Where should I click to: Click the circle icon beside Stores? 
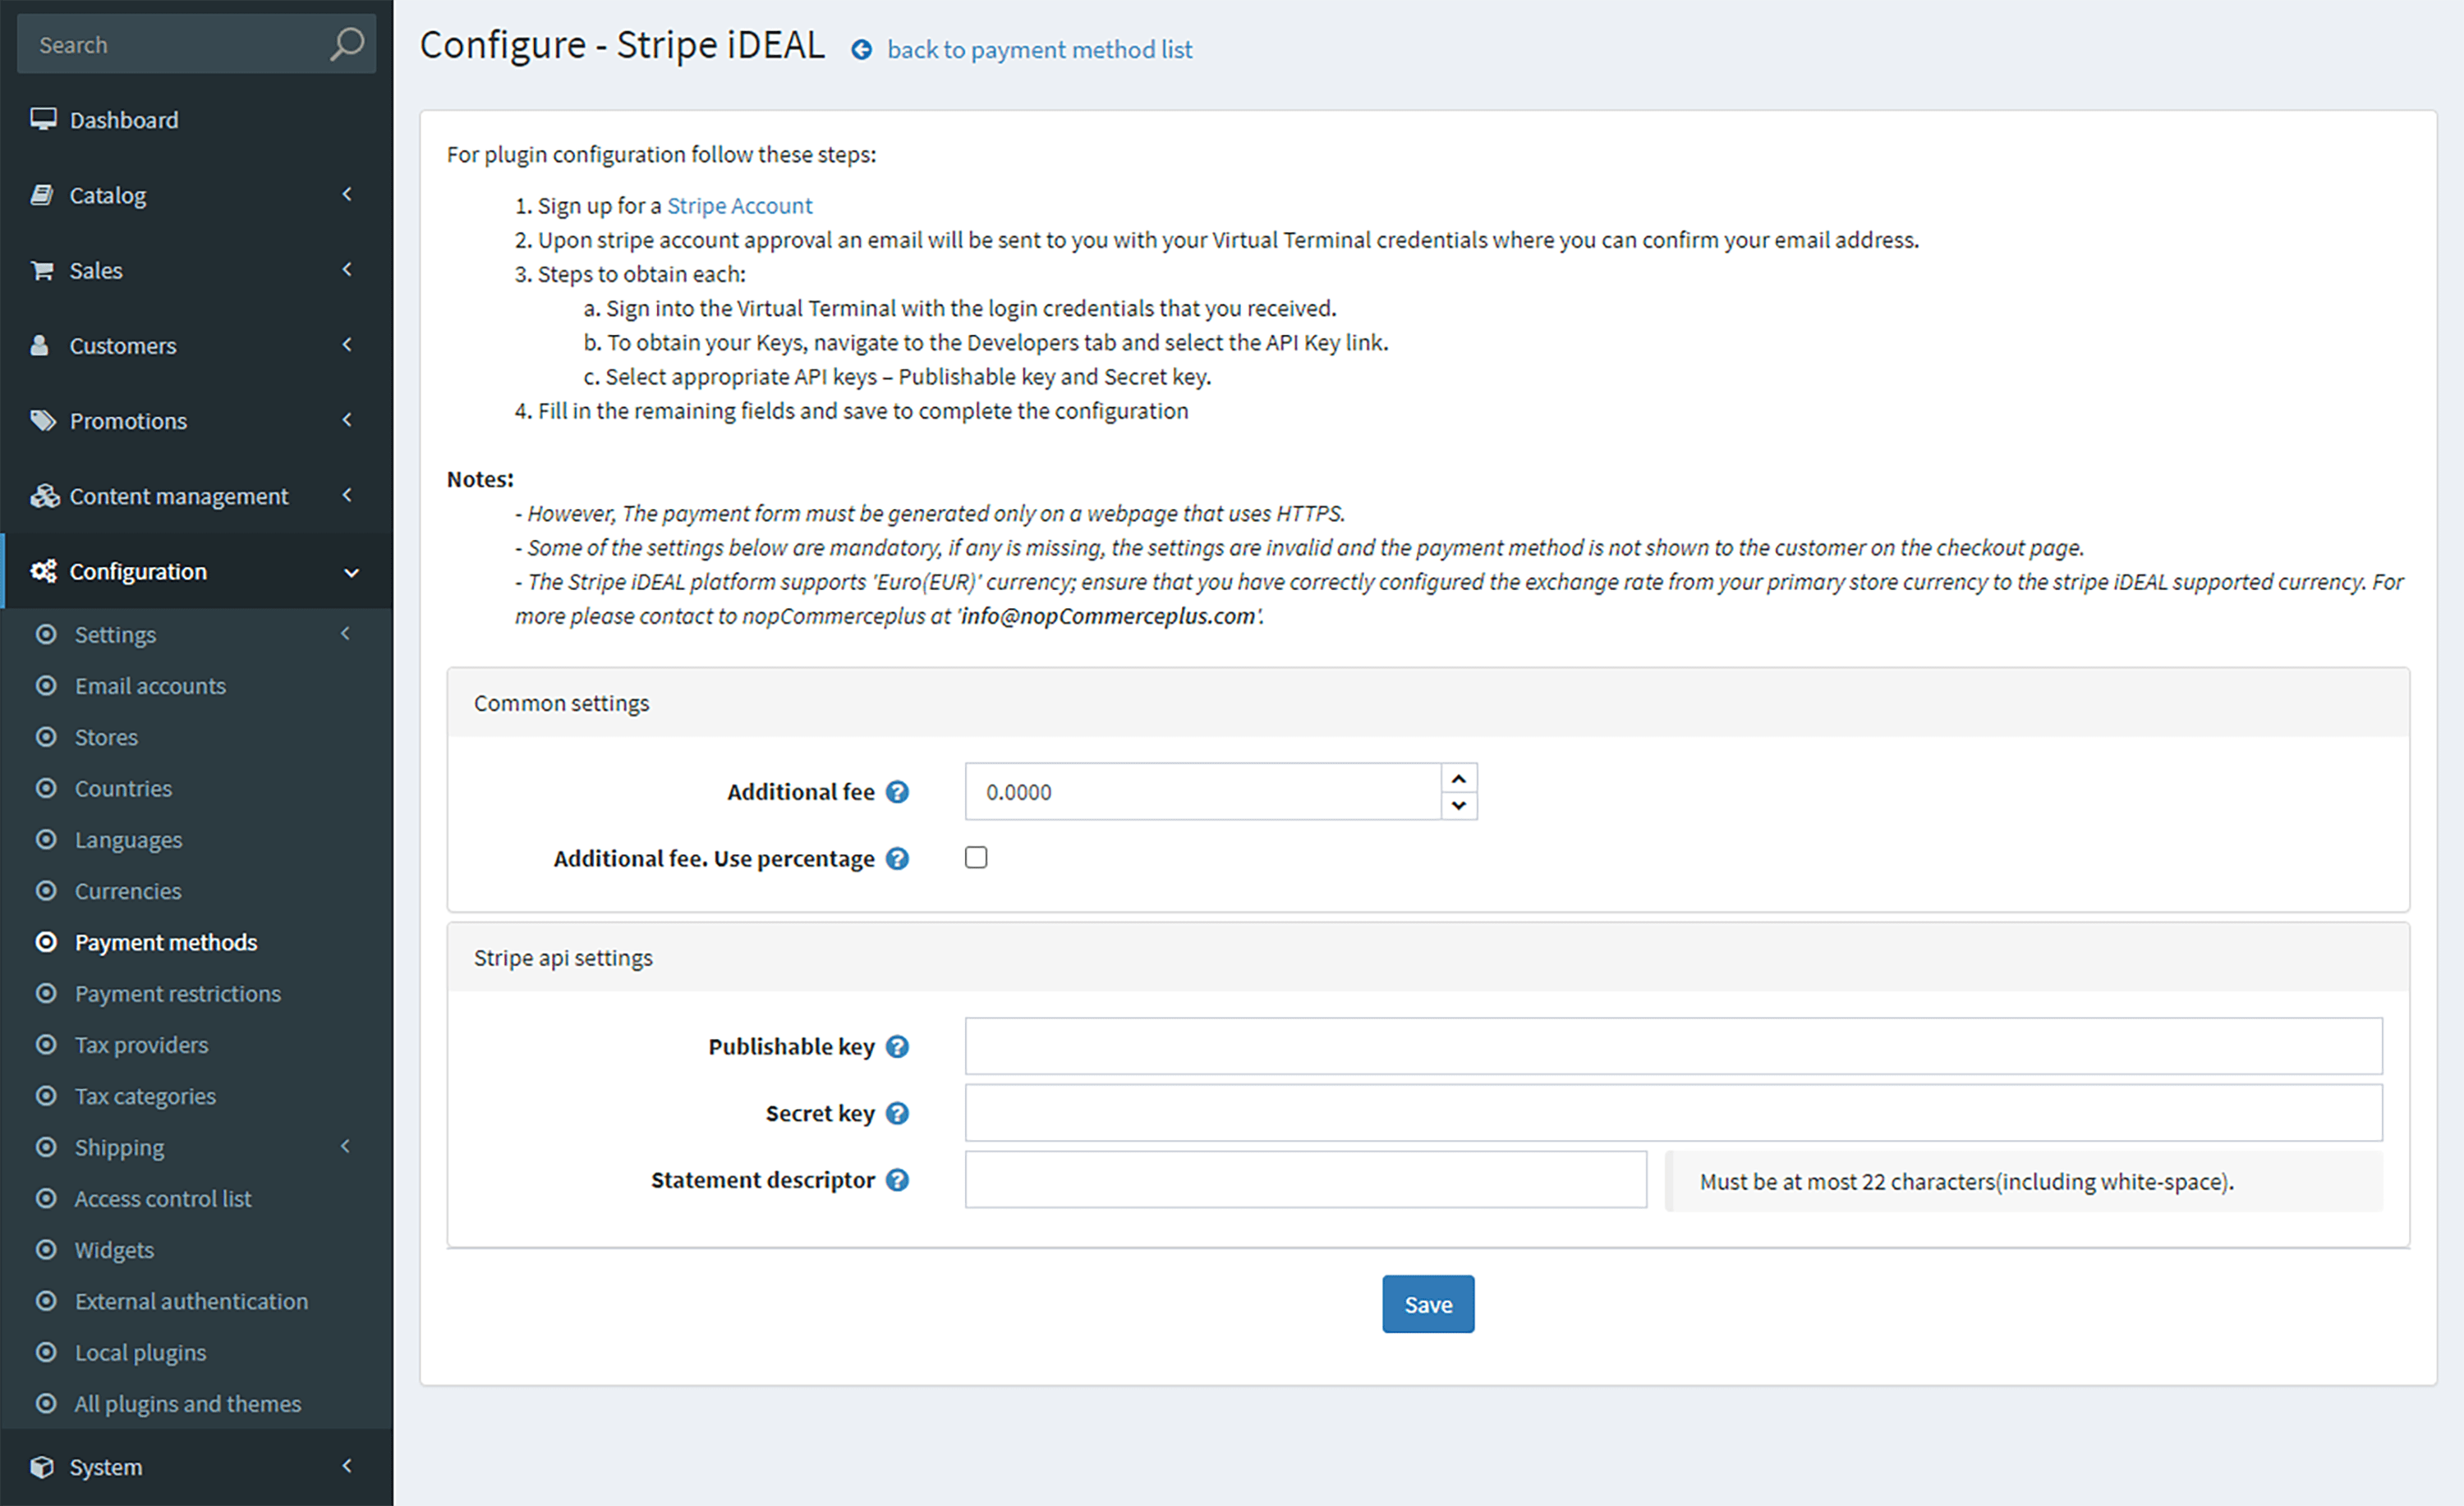46,736
